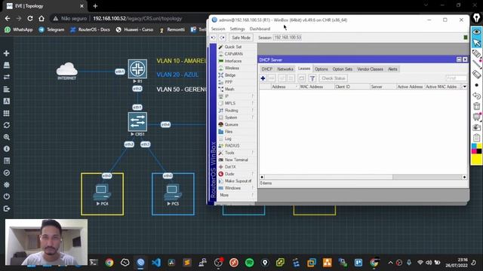This screenshot has width=483, height=271.
Task: Open CAPsMAN in WinBox sidebar
Action: [x=233, y=54]
